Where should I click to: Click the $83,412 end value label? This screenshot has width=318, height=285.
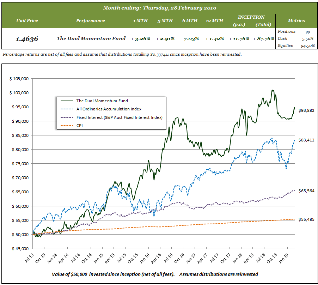306,140
